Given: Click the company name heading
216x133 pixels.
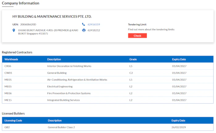Looking at the screenshot, I should coord(52,16).
